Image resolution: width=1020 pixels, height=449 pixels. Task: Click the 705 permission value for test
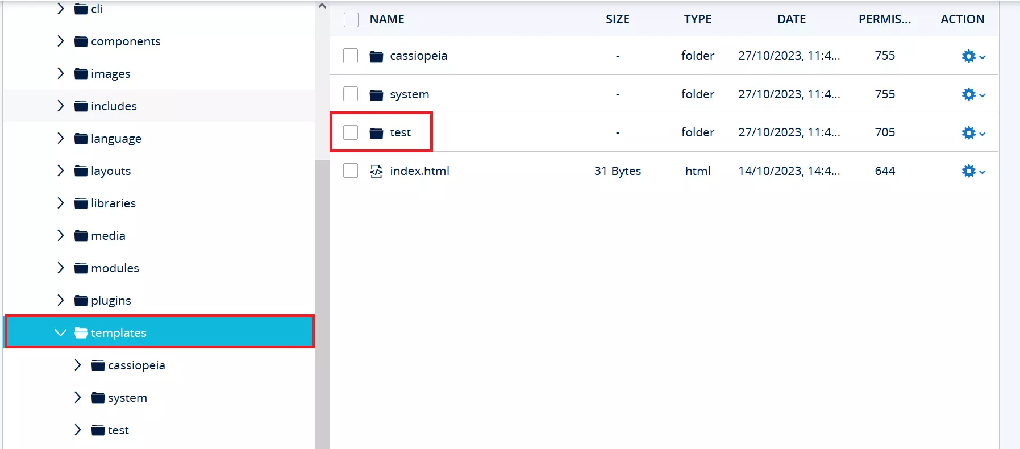tap(885, 132)
